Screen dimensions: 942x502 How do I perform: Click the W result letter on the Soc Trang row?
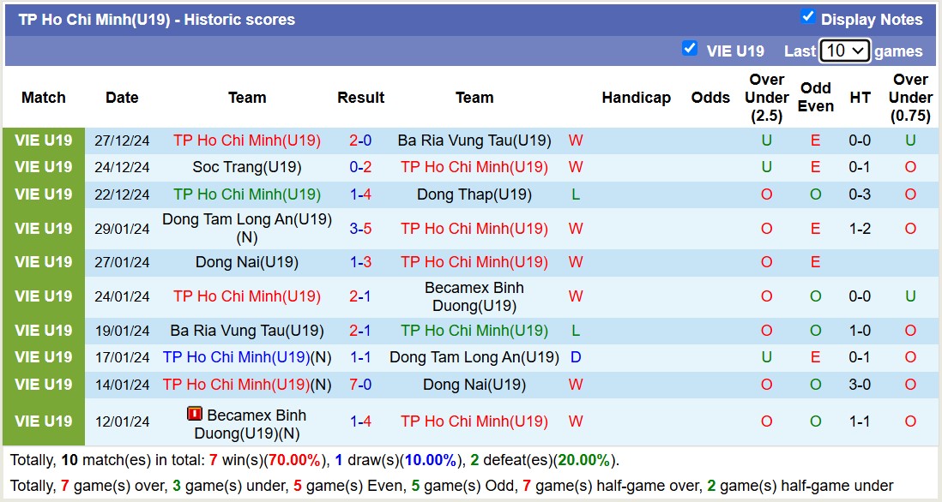click(x=575, y=167)
